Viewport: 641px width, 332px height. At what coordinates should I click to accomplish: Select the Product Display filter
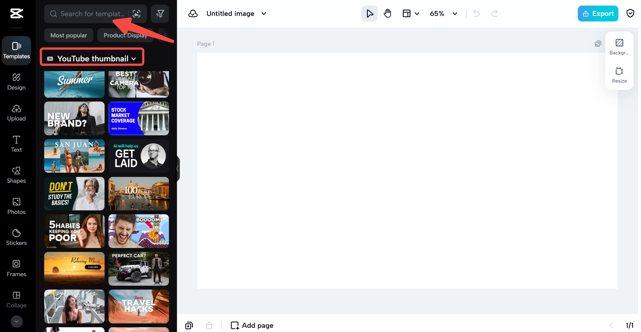click(x=125, y=35)
